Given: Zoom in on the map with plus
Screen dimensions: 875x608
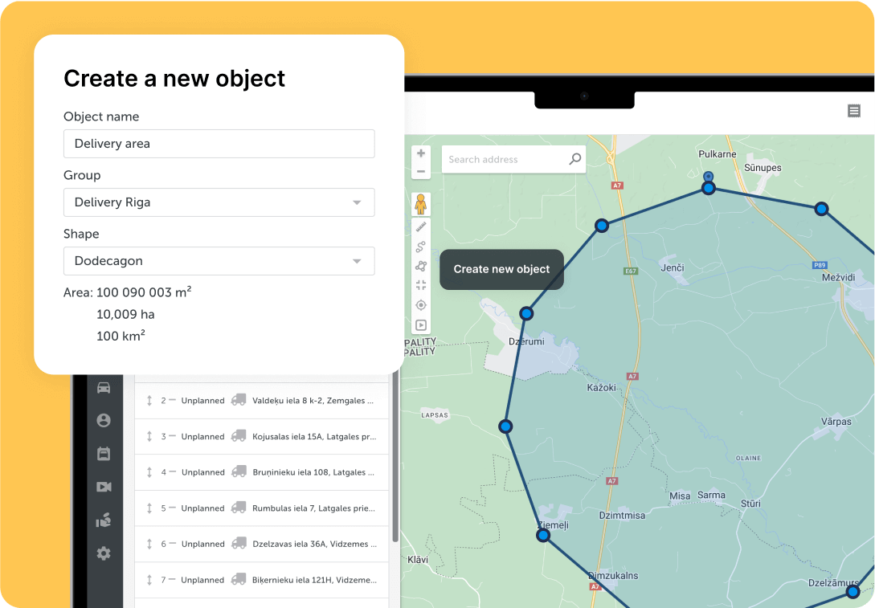Looking at the screenshot, I should [x=421, y=153].
